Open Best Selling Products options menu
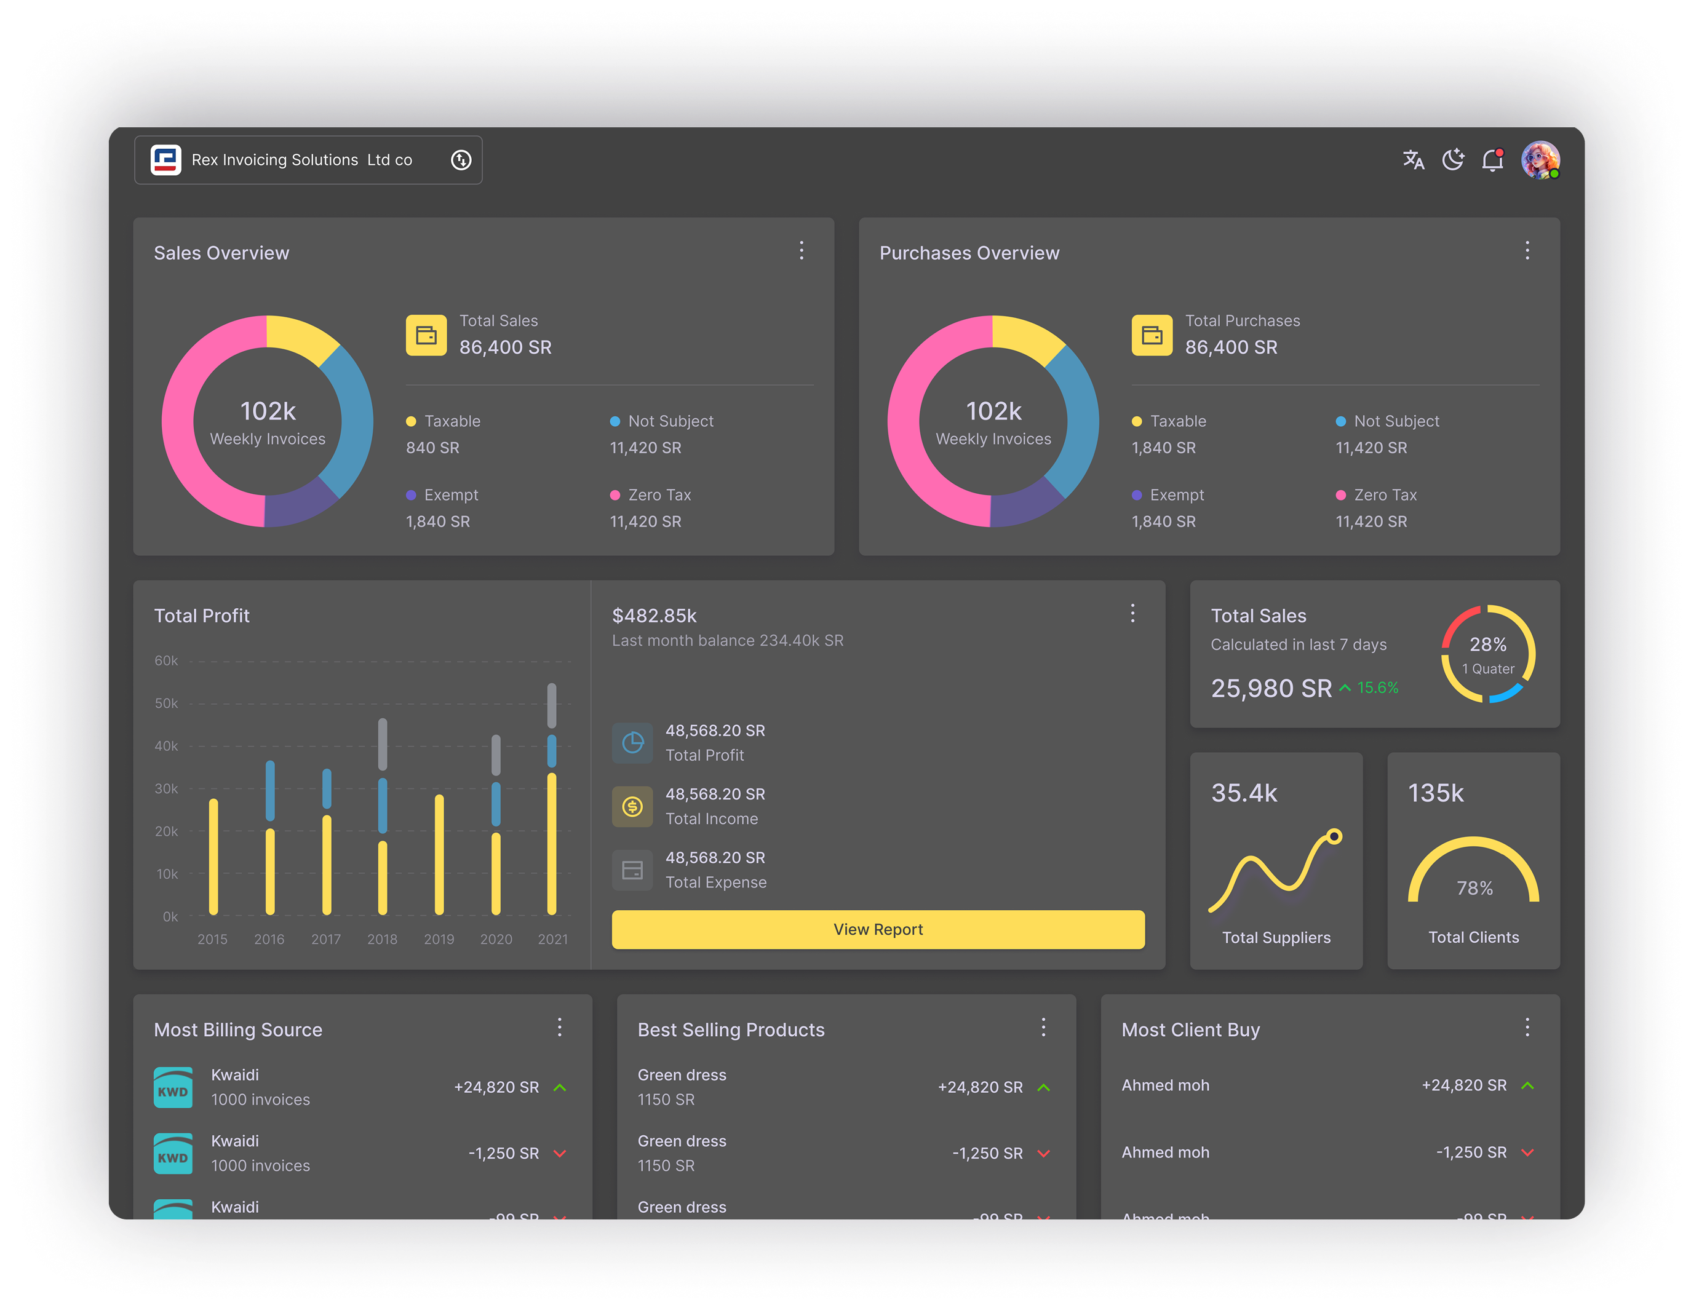The image size is (1691, 1308). point(1043,1027)
